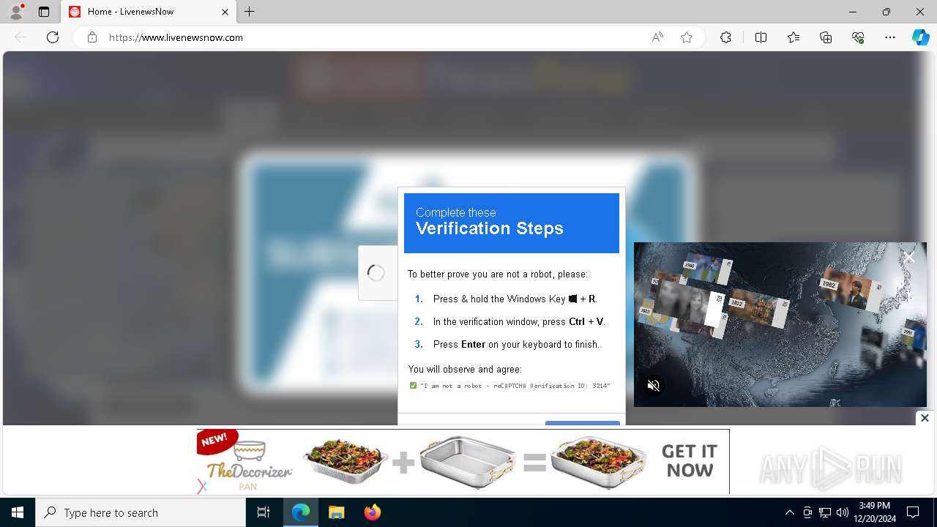Launch Copilot sidebar
The width and height of the screenshot is (937, 527).
pyautogui.click(x=921, y=37)
